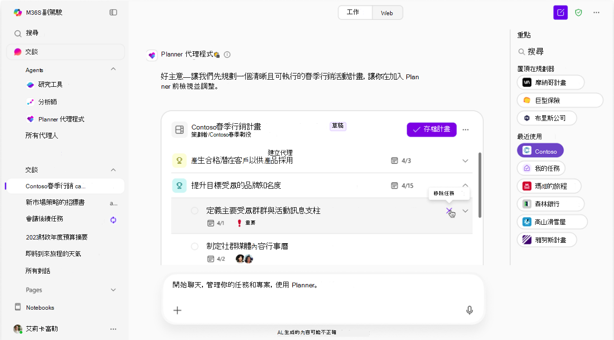Click the info icon beside Planner 代理程式

(x=227, y=55)
